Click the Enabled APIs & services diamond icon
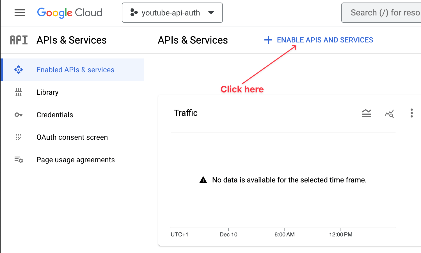The image size is (421, 253). [19, 70]
